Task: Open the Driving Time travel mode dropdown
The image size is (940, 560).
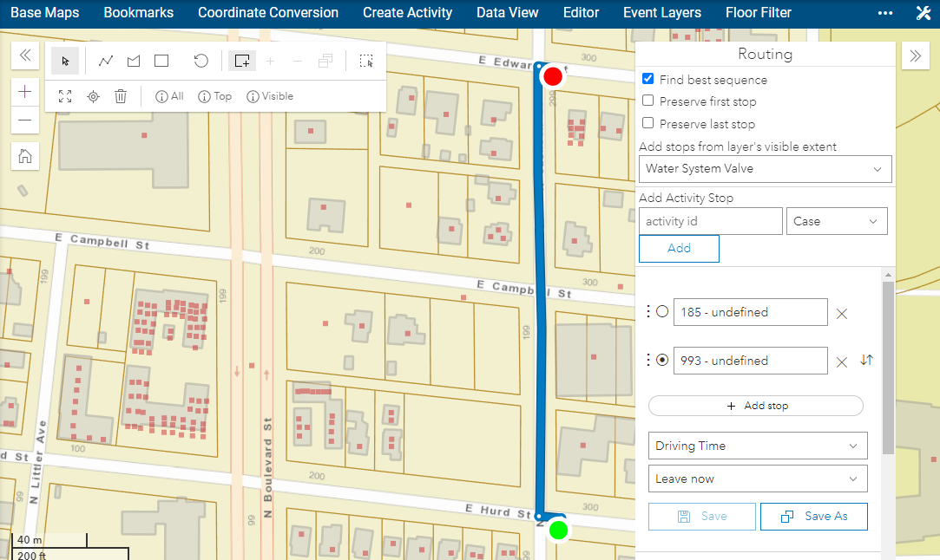Action: pos(757,446)
